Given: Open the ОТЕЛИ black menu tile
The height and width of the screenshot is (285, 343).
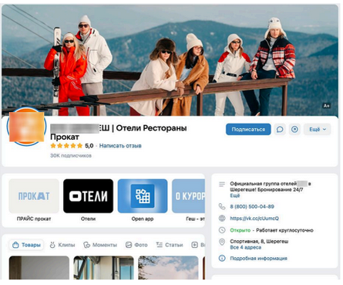Looking at the screenshot, I should pyautogui.click(x=88, y=196).
